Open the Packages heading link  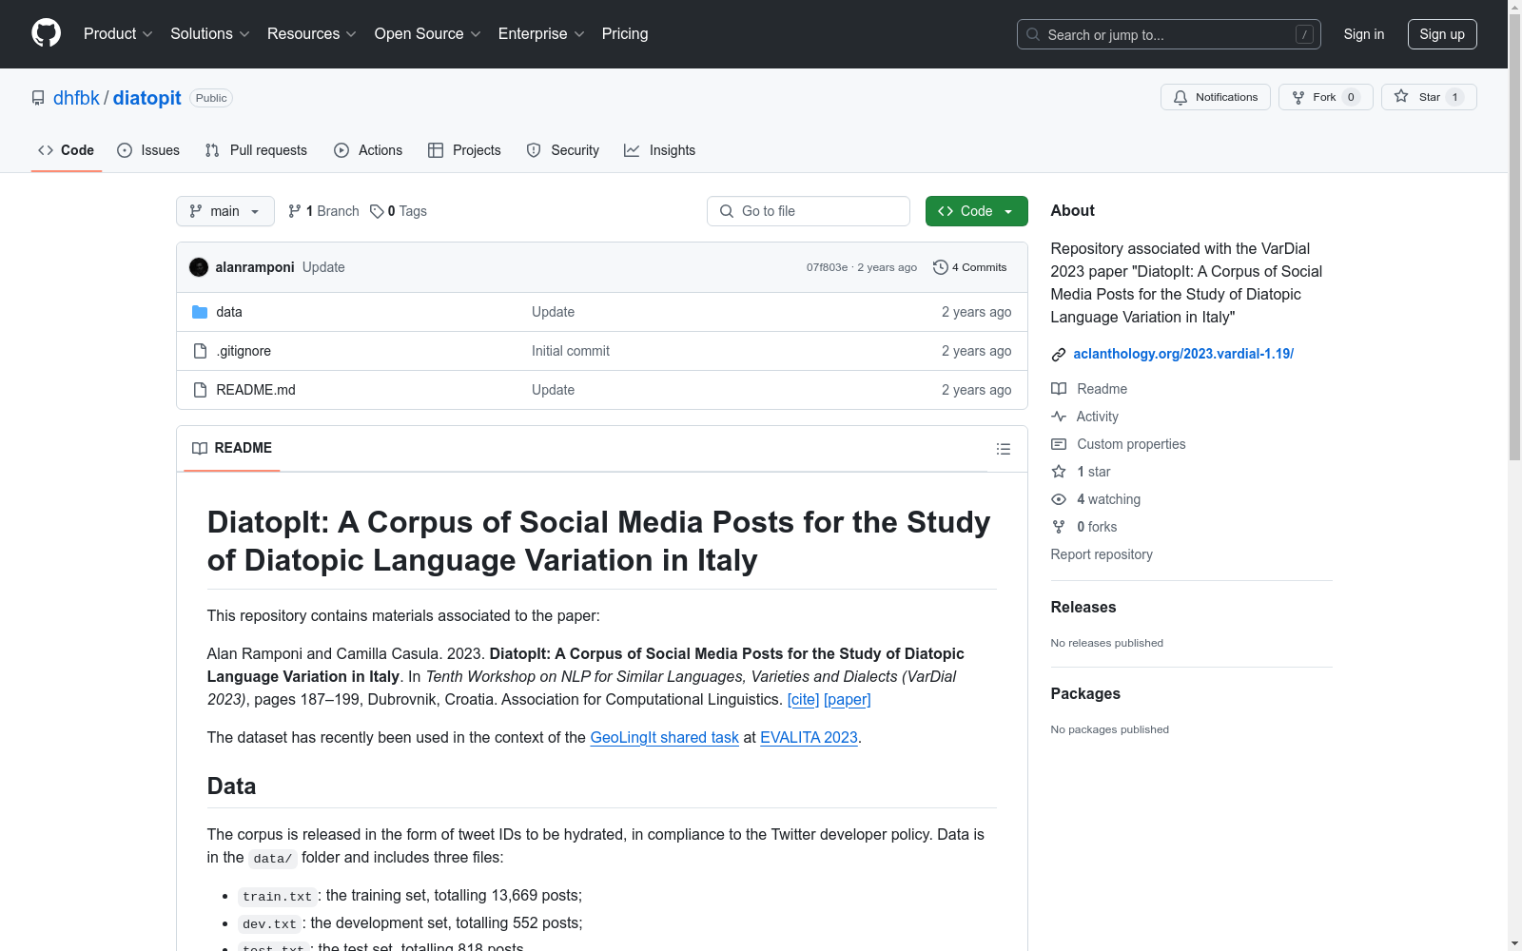point(1085,693)
